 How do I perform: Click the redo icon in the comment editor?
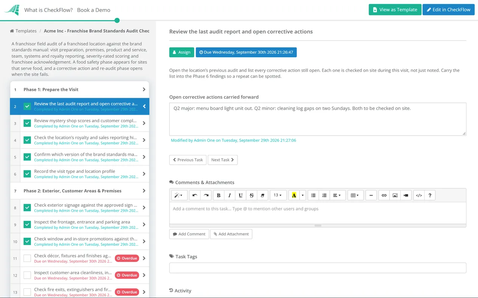click(x=206, y=195)
